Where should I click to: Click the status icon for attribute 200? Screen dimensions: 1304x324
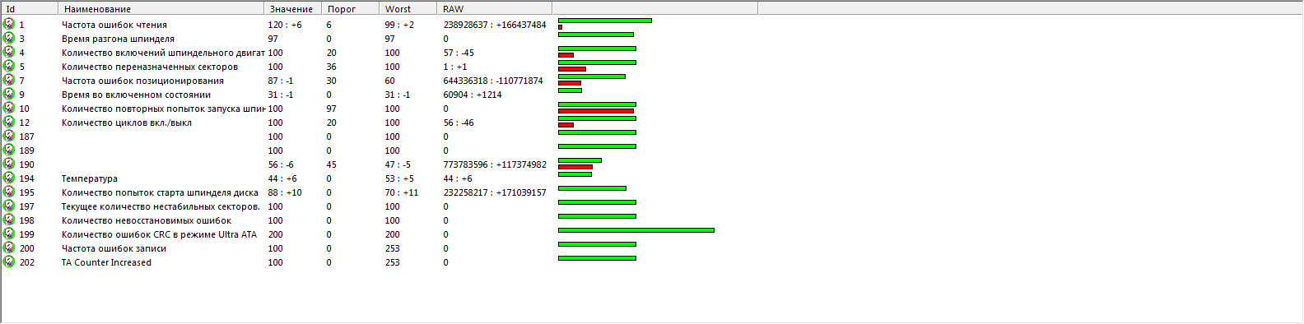point(9,248)
